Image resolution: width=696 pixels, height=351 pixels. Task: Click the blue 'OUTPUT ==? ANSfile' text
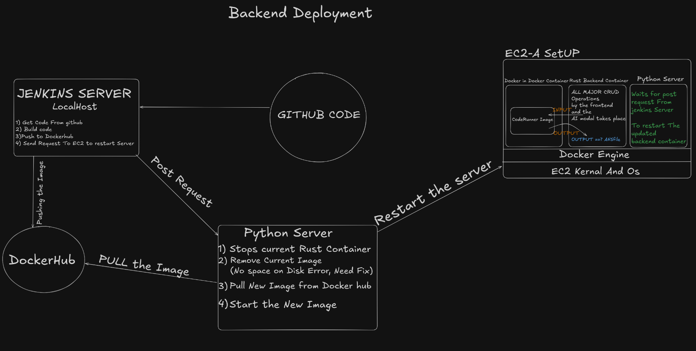click(596, 139)
